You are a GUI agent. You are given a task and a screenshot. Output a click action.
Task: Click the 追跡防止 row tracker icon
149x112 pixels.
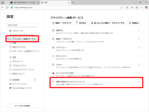pos(53,30)
